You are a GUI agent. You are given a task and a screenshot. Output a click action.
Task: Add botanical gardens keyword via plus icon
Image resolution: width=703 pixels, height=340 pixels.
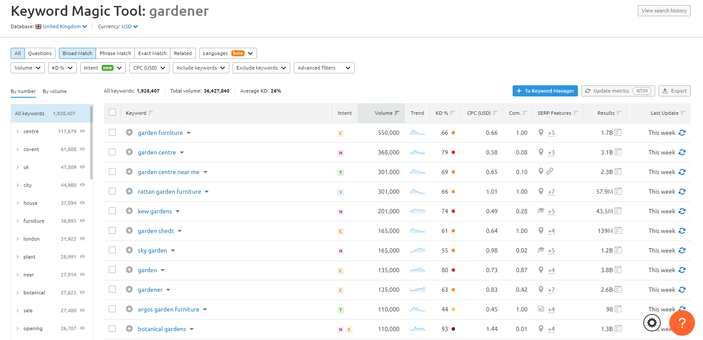[129, 329]
